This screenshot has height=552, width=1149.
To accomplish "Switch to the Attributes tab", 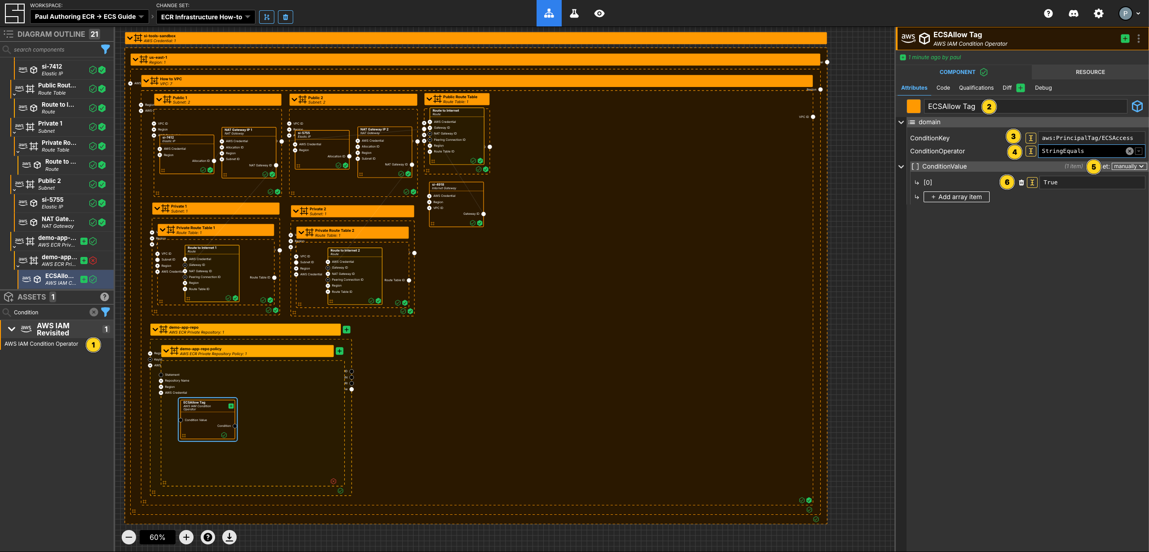I will (914, 88).
